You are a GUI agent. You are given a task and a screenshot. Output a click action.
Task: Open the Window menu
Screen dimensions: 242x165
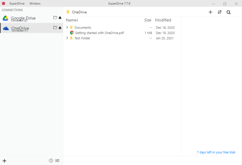click(x=35, y=4)
